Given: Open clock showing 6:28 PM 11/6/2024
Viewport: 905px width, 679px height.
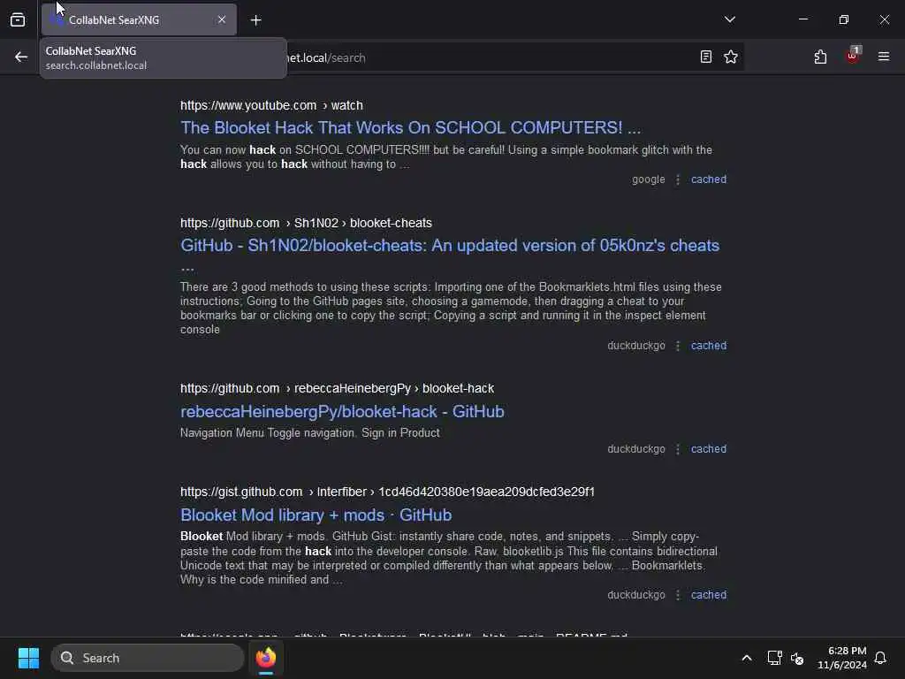Looking at the screenshot, I should (841, 658).
